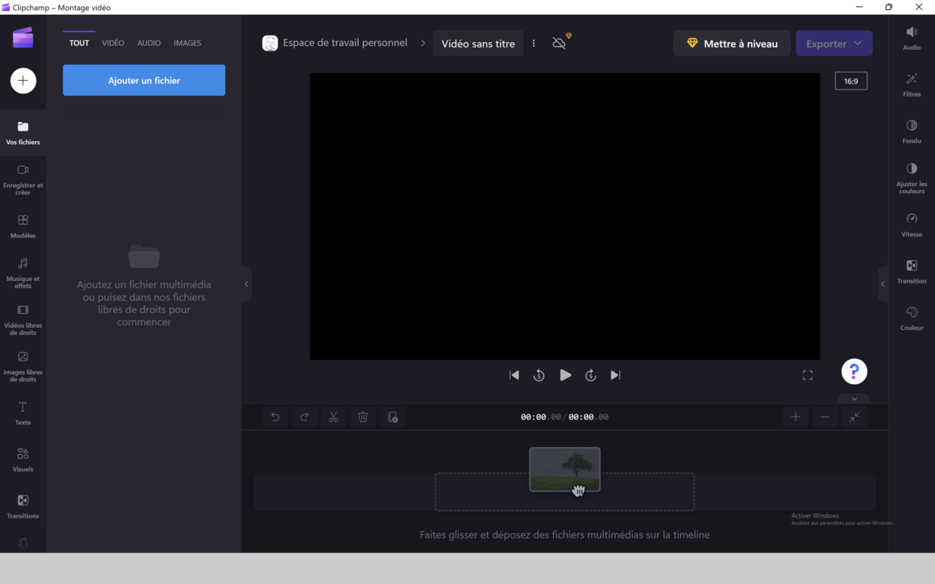Open Enregistrer et créer section
This screenshot has width=935, height=584.
point(23,179)
